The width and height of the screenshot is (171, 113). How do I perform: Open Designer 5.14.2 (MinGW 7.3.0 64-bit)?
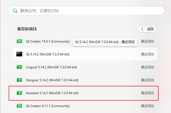coord(85,80)
